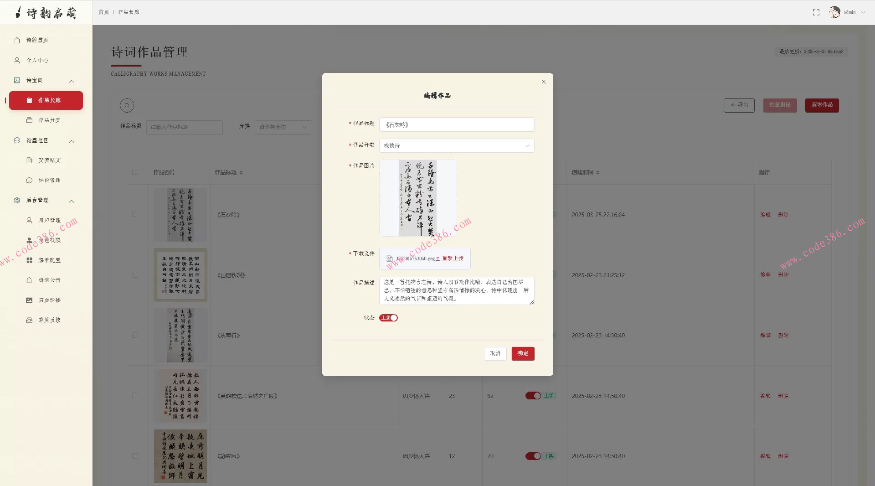Disable 上架 toggle for 《静夜思》 row
Viewport: 875px width, 486px height.
click(x=534, y=456)
